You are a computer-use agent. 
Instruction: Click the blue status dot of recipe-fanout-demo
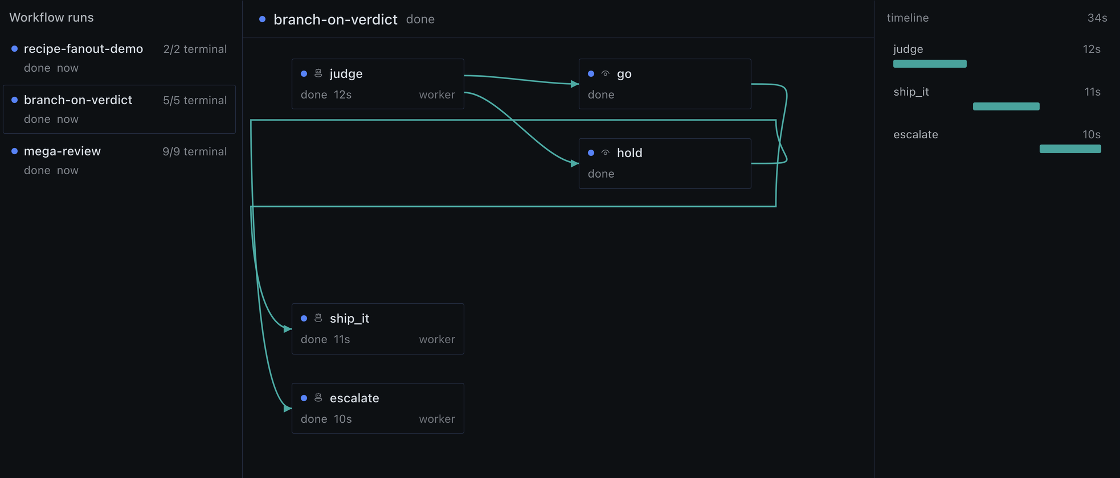tap(15, 49)
